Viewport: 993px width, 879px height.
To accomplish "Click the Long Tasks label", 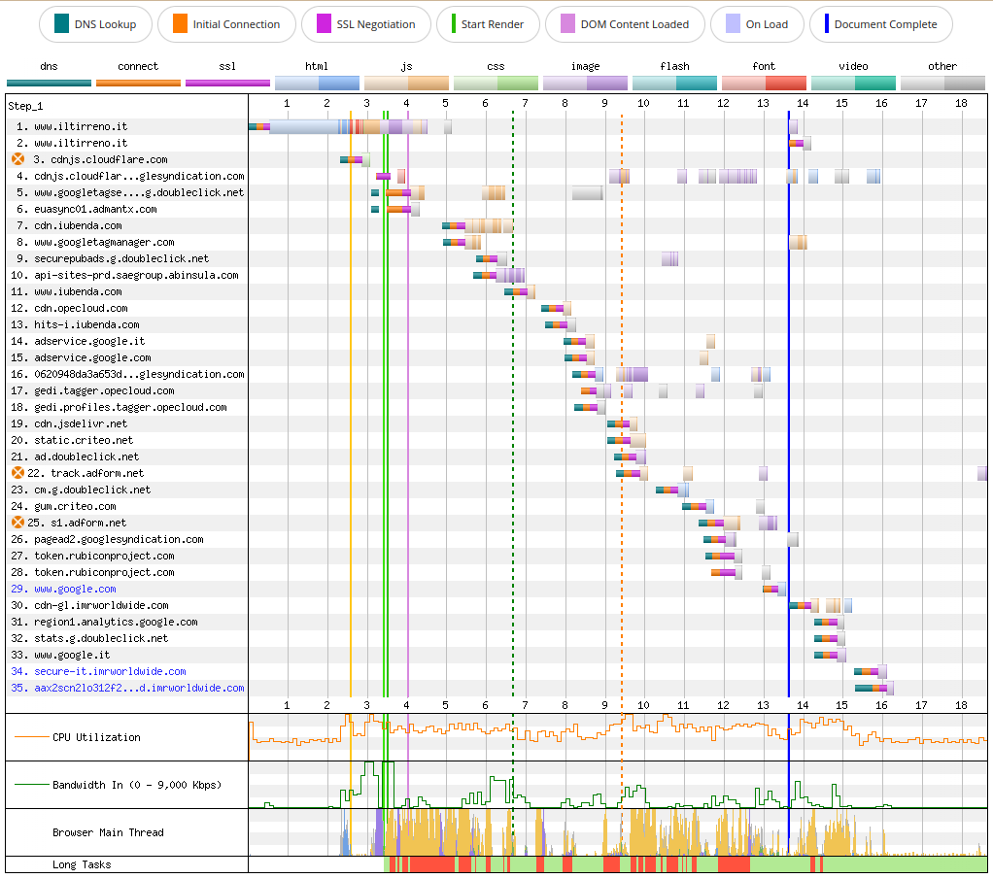I will tap(82, 864).
